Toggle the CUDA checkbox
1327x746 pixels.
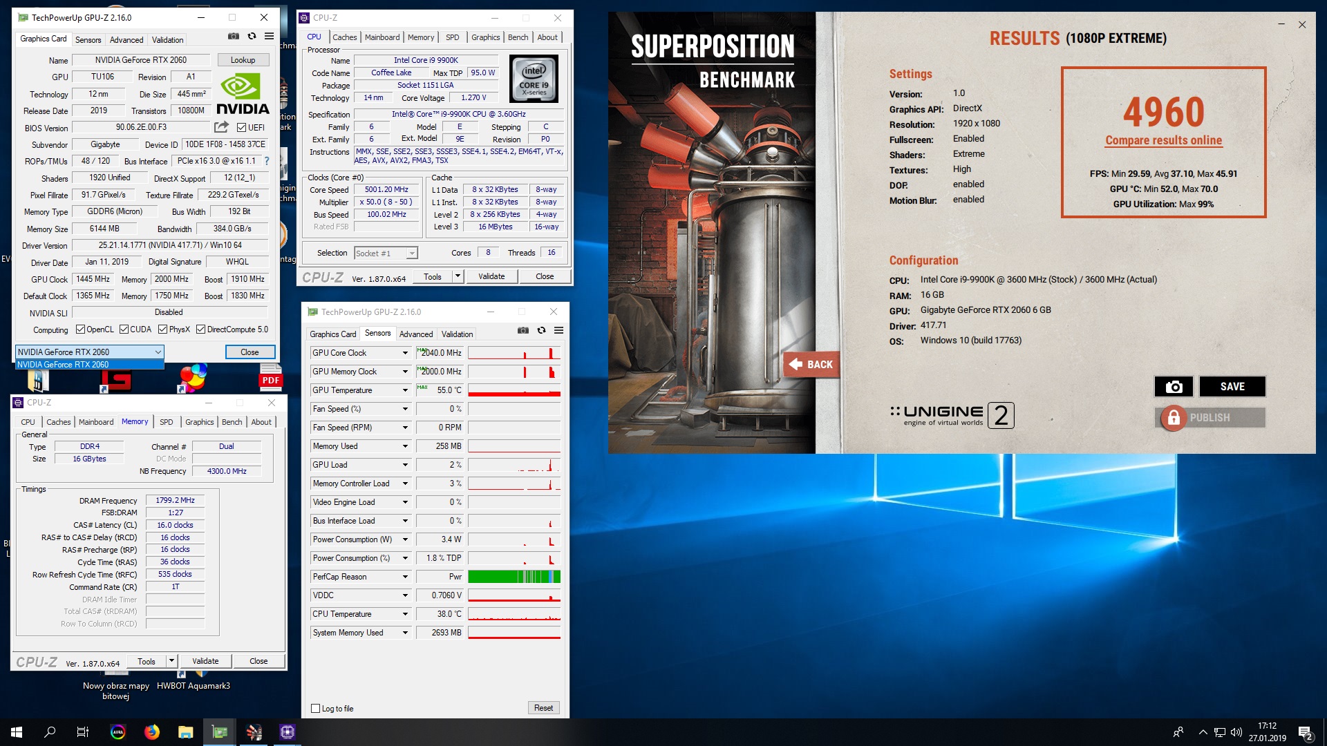(x=124, y=329)
